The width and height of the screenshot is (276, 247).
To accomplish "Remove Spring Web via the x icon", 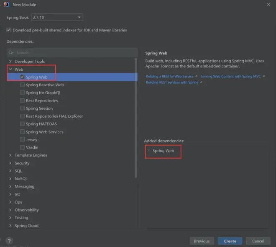I will pyautogui.click(x=148, y=150).
